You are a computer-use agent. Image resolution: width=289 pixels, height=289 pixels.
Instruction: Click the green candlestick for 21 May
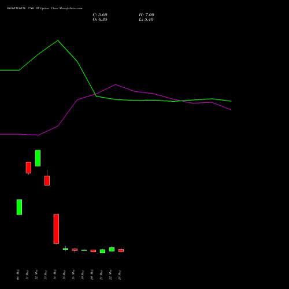point(102,251)
